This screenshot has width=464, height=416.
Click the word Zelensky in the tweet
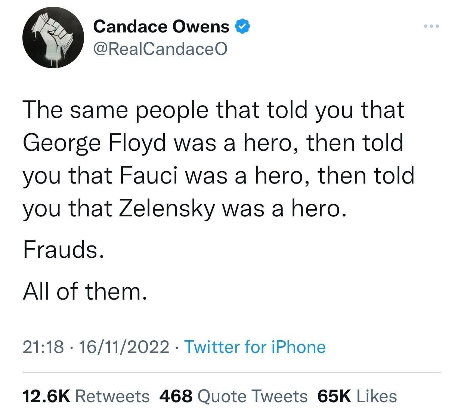pos(167,209)
